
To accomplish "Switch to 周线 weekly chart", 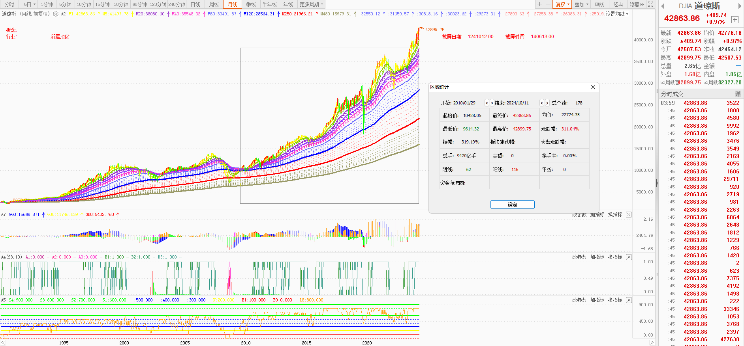I will tap(214, 4).
